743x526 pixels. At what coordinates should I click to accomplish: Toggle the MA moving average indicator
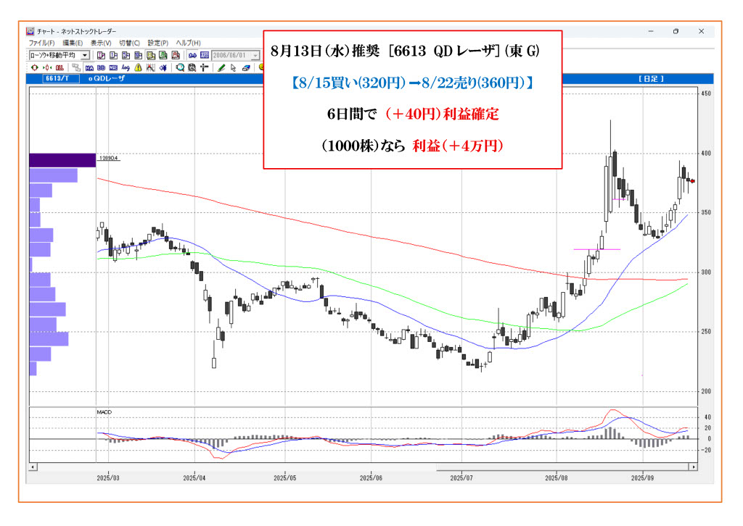point(89,67)
